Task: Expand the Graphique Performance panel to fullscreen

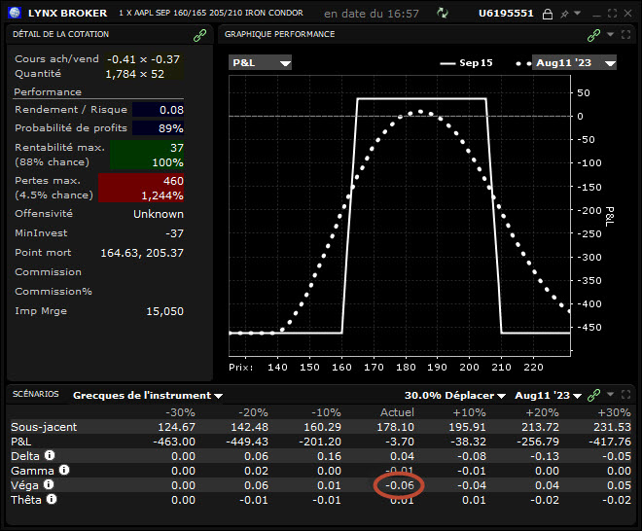Action: click(x=626, y=34)
